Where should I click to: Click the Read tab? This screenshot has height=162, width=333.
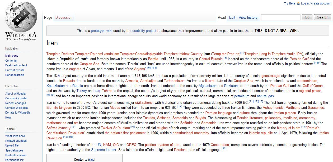point(222,17)
